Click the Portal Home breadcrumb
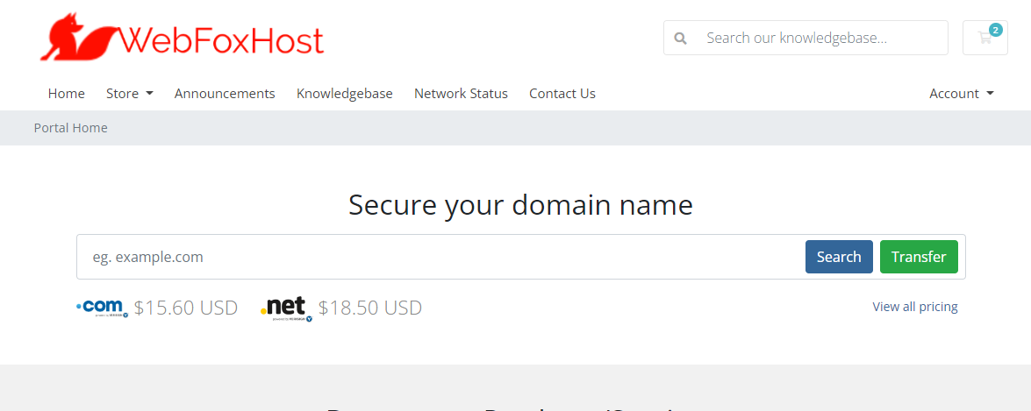This screenshot has height=411, width=1031. (71, 128)
